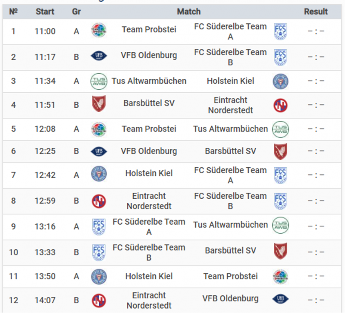
Task: Open Barsbüttel SV link in match 10
Action: [x=230, y=250]
